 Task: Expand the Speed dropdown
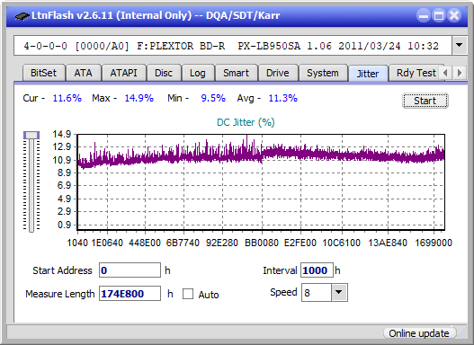(x=339, y=292)
